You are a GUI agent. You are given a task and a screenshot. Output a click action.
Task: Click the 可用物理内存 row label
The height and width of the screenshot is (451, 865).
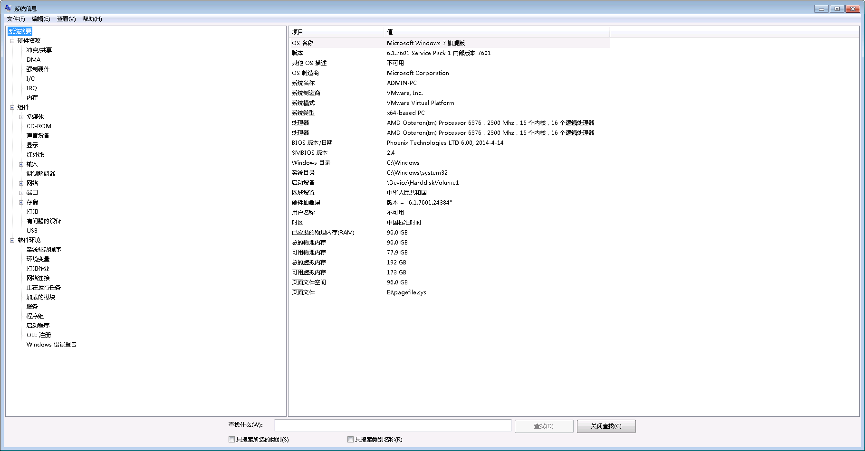click(x=309, y=253)
